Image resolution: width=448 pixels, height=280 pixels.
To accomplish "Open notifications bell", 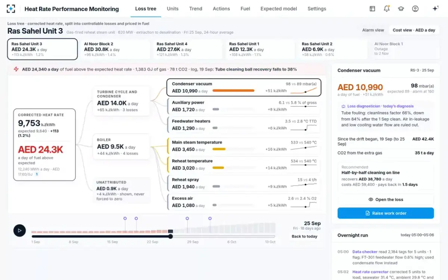I will click(x=387, y=9).
